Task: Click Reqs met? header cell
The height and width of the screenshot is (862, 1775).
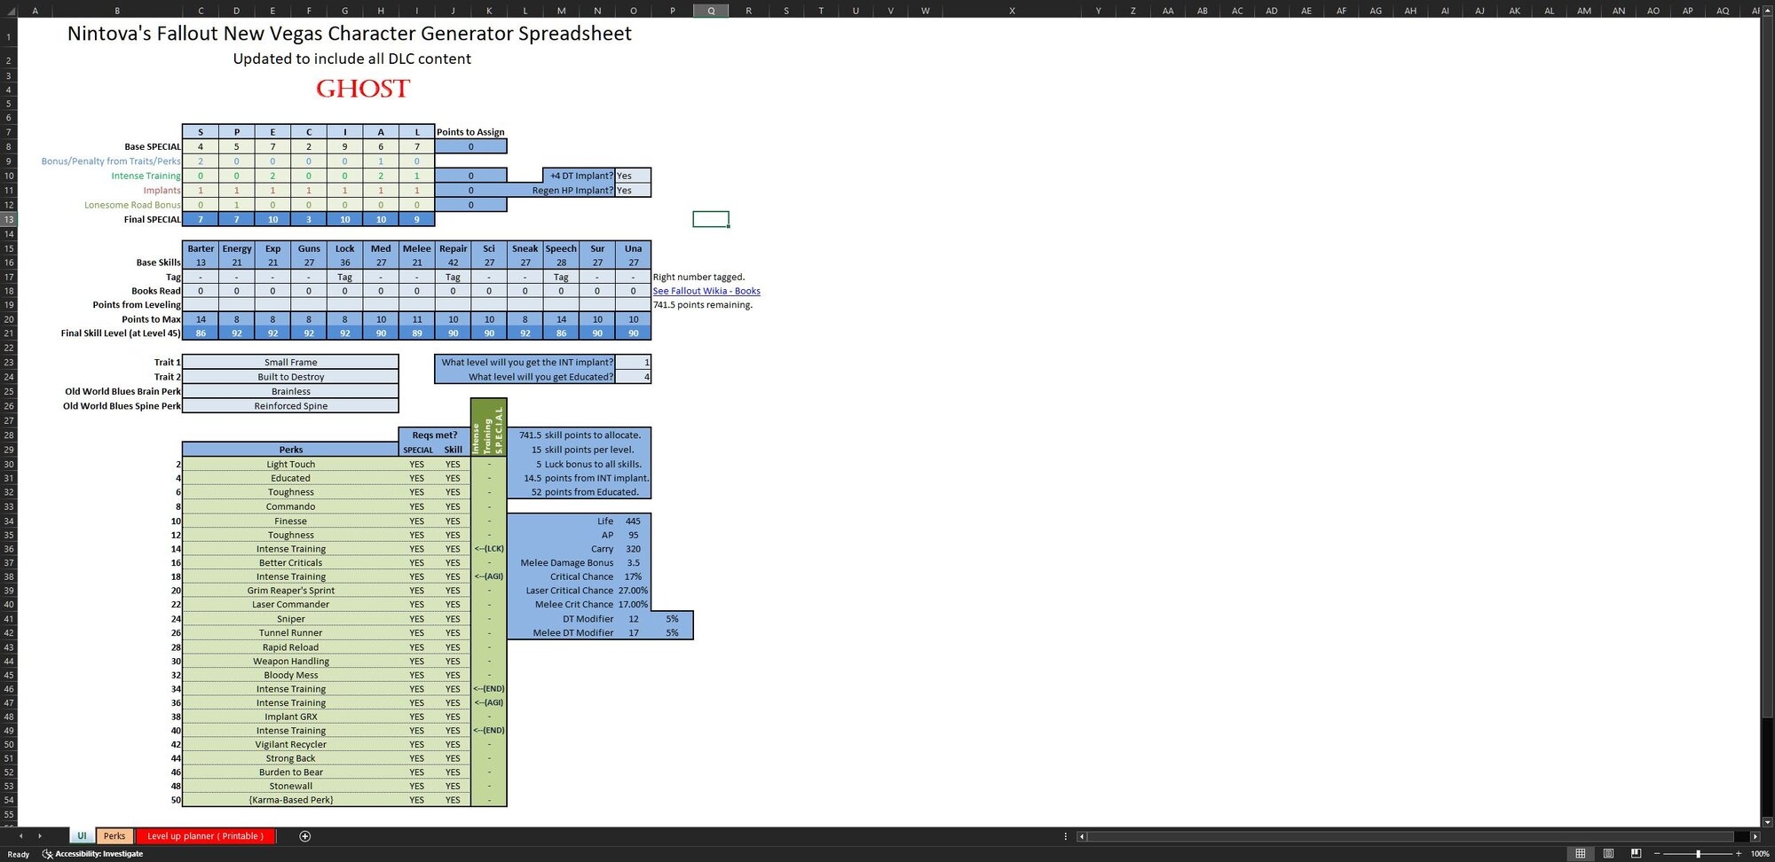Action: click(x=435, y=435)
